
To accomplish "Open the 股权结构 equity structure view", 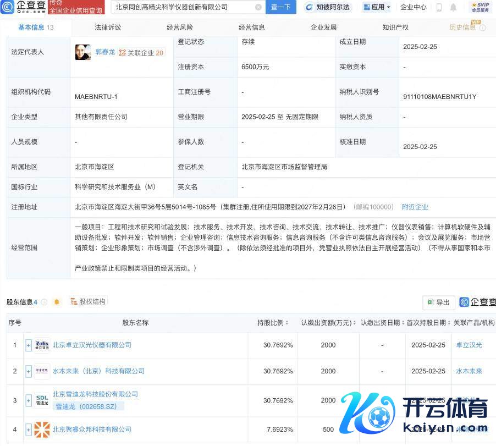I will (88, 301).
